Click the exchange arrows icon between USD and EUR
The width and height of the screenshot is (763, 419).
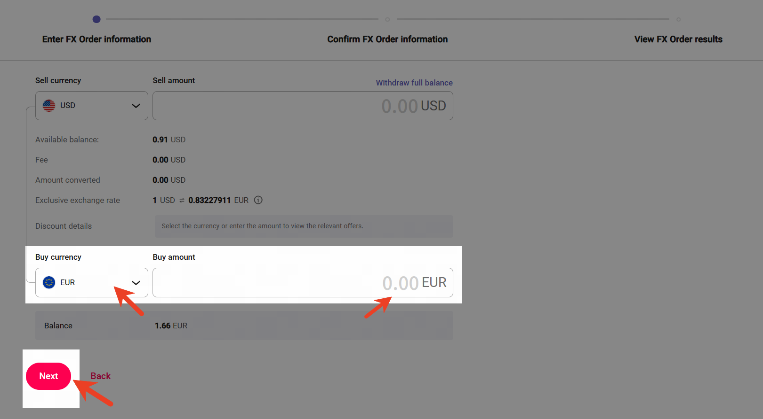pyautogui.click(x=182, y=201)
